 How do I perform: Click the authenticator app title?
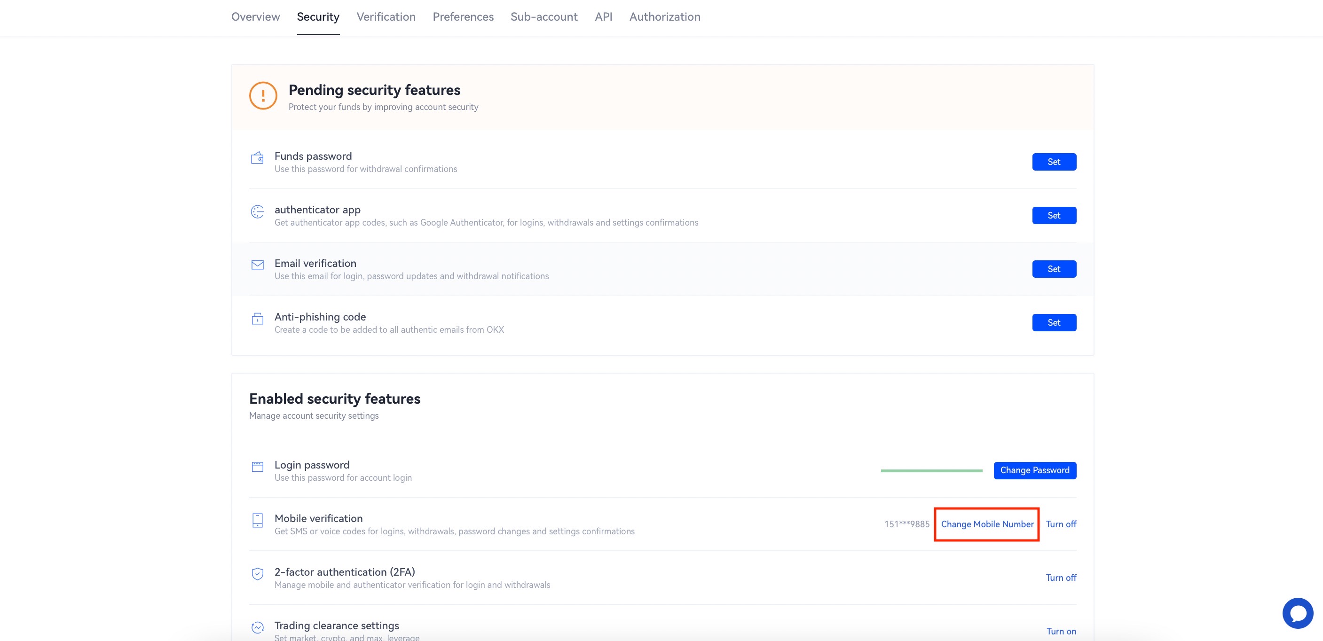point(317,210)
